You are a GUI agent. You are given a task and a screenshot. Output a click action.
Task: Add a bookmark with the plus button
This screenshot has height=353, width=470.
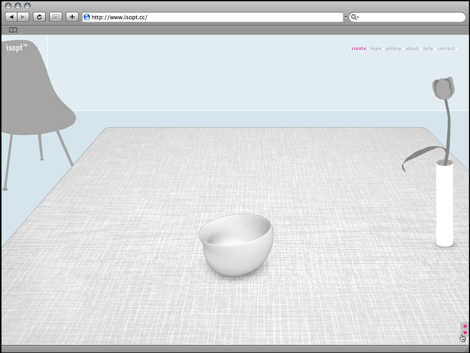tap(72, 17)
